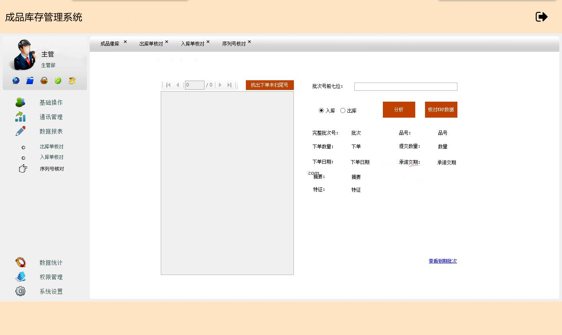Open the 查看到期批次 link
Image resolution: width=562 pixels, height=335 pixels.
tap(443, 261)
